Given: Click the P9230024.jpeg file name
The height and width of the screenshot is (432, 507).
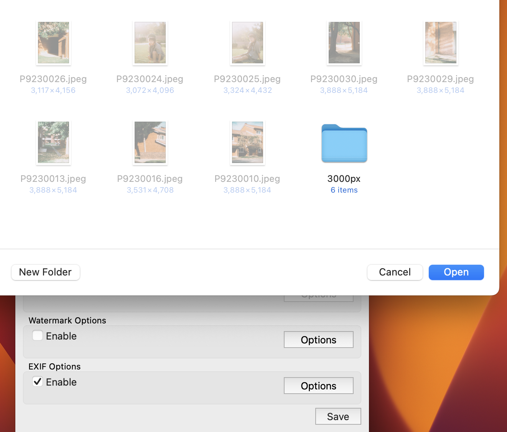Looking at the screenshot, I should pyautogui.click(x=150, y=79).
